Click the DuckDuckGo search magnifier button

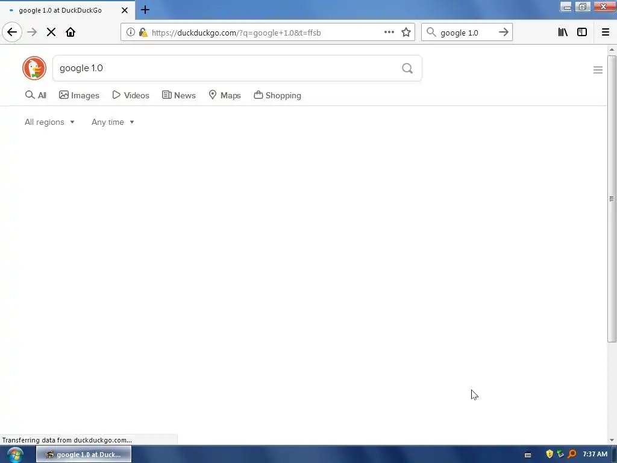pos(407,69)
